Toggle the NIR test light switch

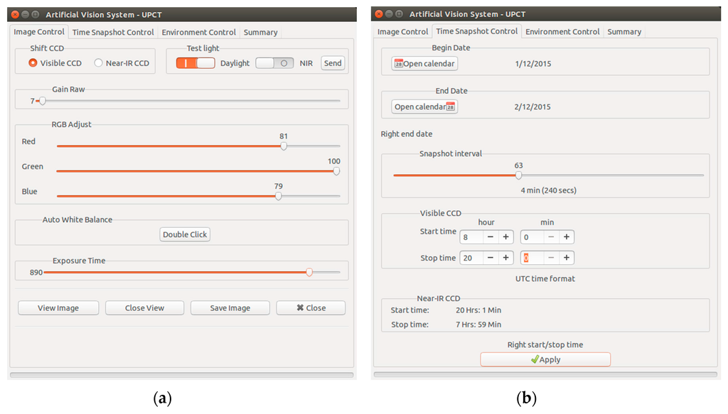pyautogui.click(x=274, y=63)
